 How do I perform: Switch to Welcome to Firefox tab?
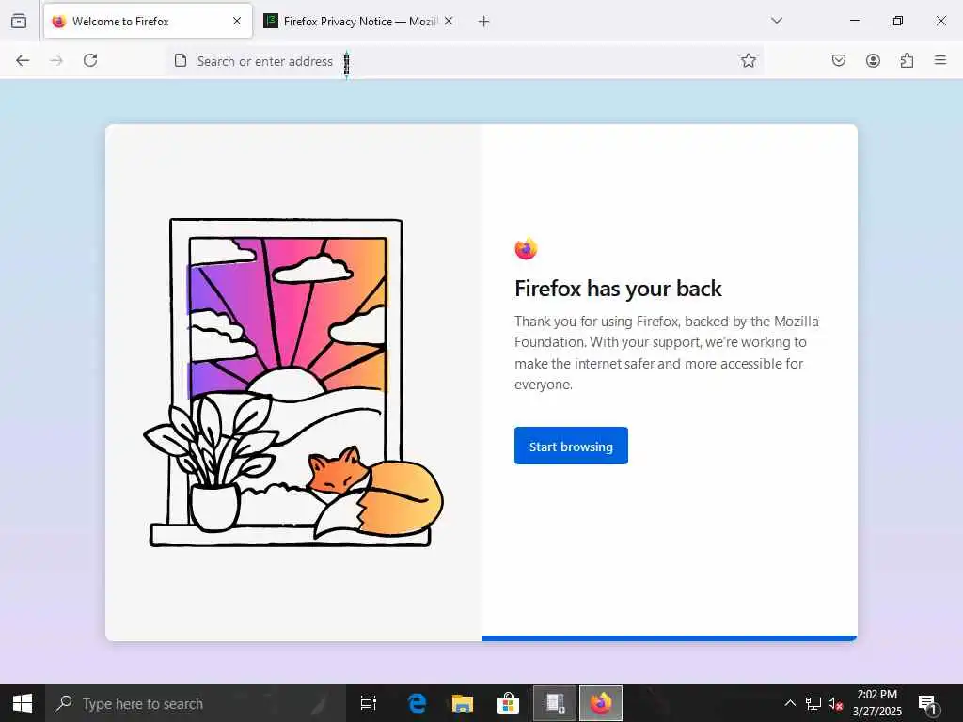click(148, 21)
